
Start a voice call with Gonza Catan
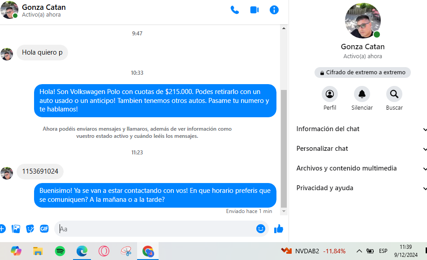[x=234, y=10]
